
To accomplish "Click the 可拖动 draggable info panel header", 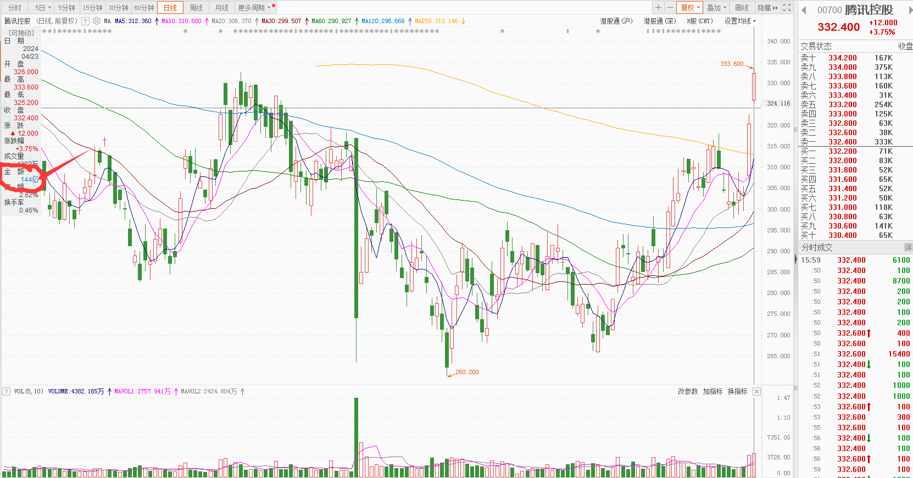I will 21,33.
